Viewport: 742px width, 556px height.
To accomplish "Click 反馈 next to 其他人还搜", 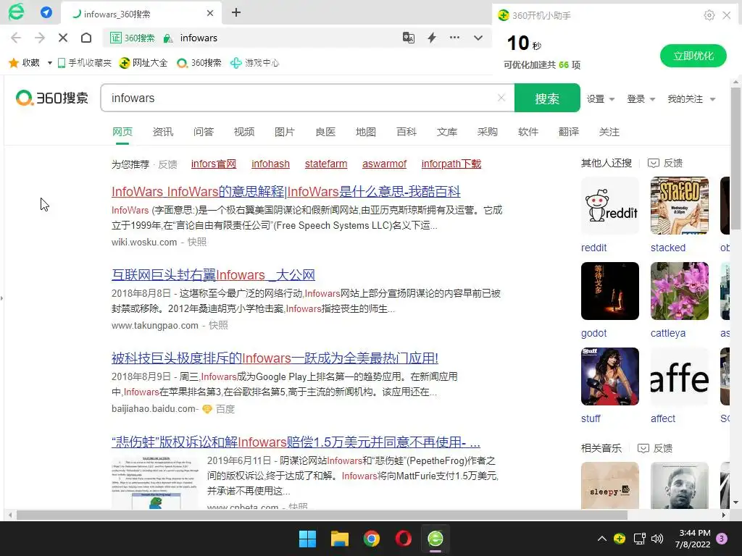I will point(665,163).
